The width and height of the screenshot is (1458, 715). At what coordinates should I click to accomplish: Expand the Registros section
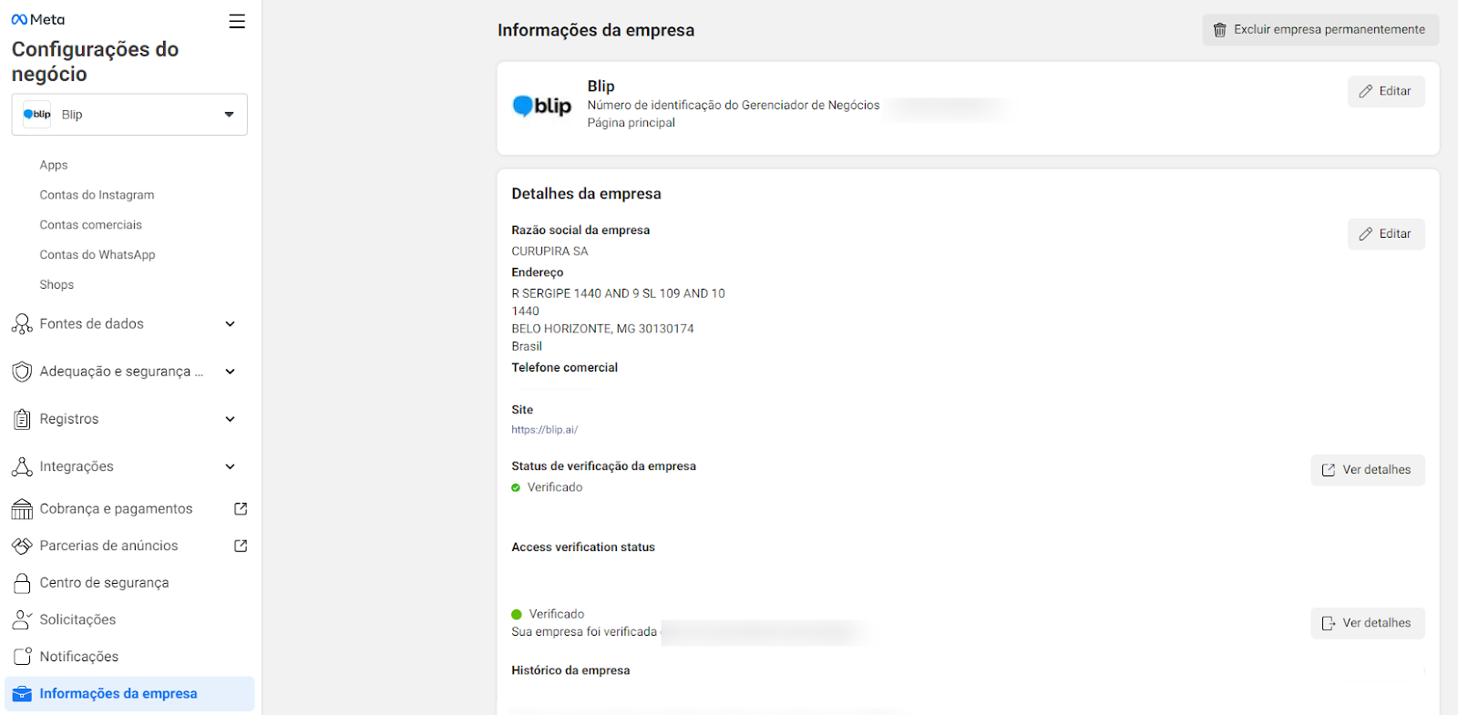pos(230,419)
